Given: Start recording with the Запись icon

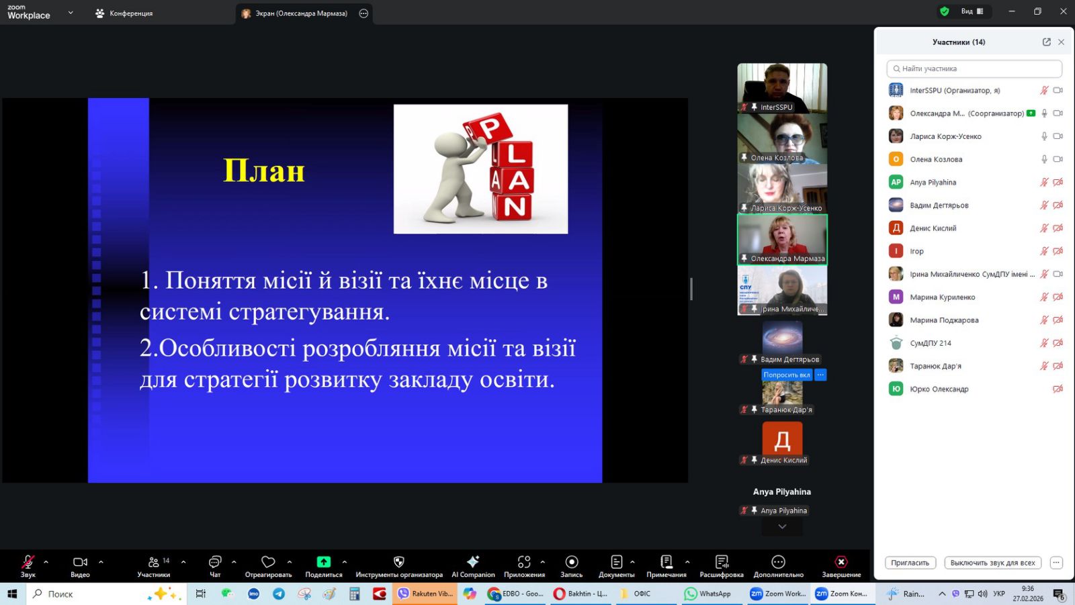Looking at the screenshot, I should point(572,562).
